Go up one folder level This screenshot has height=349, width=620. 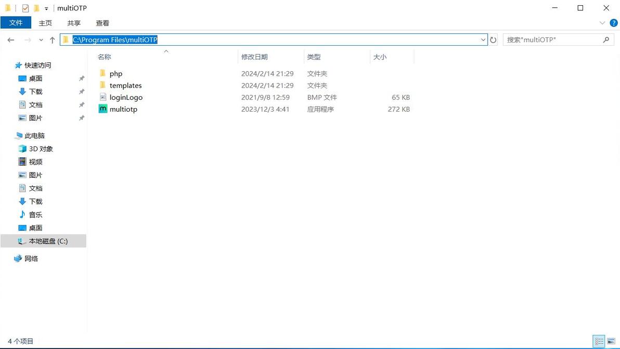52,40
